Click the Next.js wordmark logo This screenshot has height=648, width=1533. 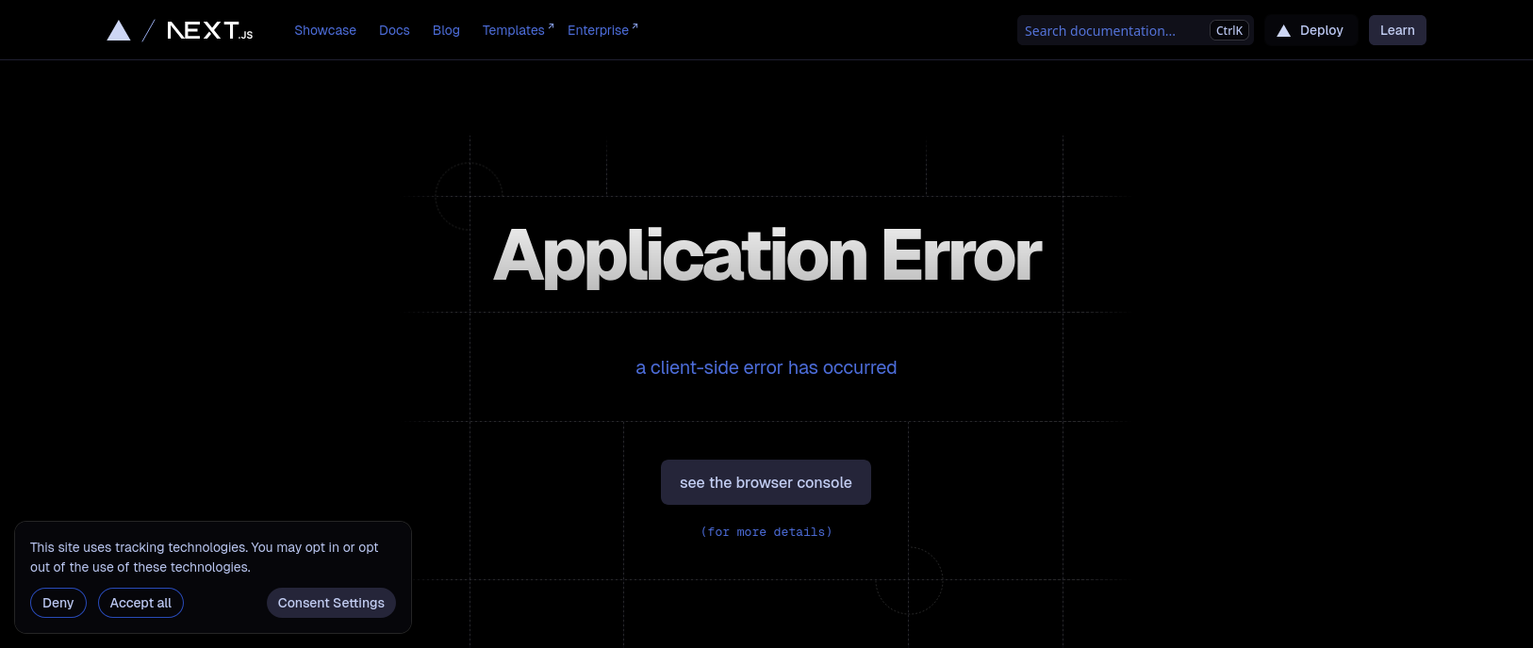209,31
